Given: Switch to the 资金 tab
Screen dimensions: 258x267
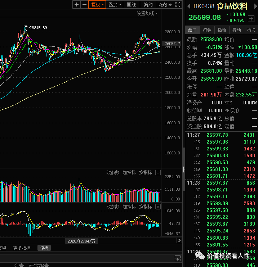Looking at the screenshot, I should (207, 30).
